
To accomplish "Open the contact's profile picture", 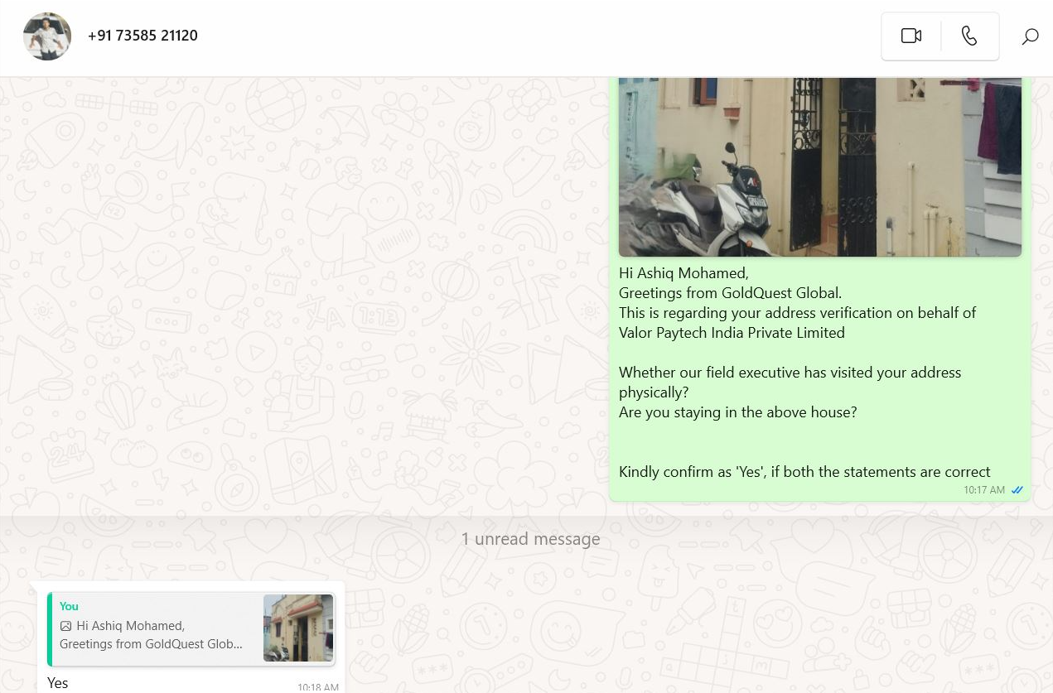I will pos(47,36).
